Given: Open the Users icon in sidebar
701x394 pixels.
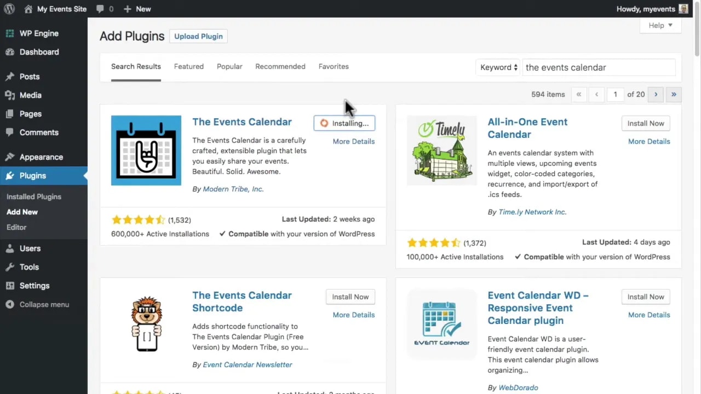Looking at the screenshot, I should [10, 248].
